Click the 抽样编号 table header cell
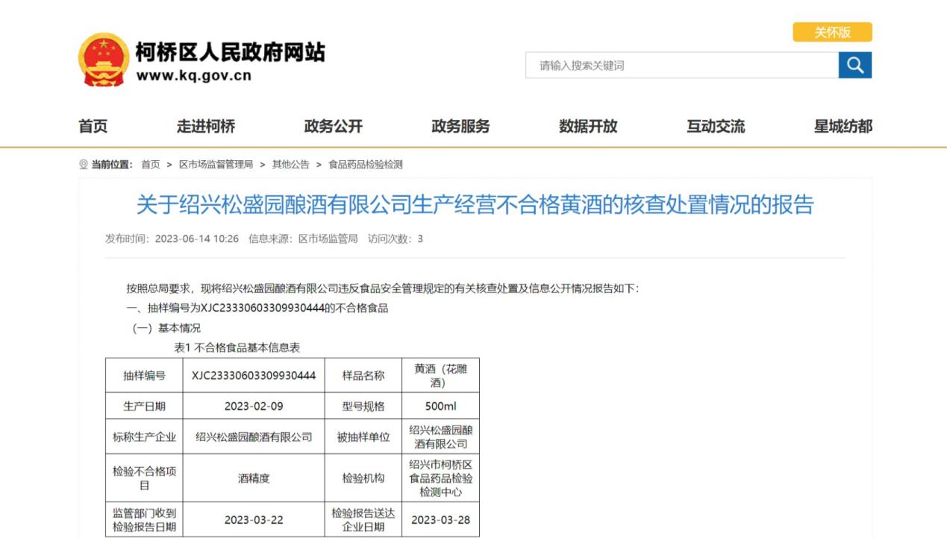The height and width of the screenshot is (538, 947). pyautogui.click(x=144, y=376)
